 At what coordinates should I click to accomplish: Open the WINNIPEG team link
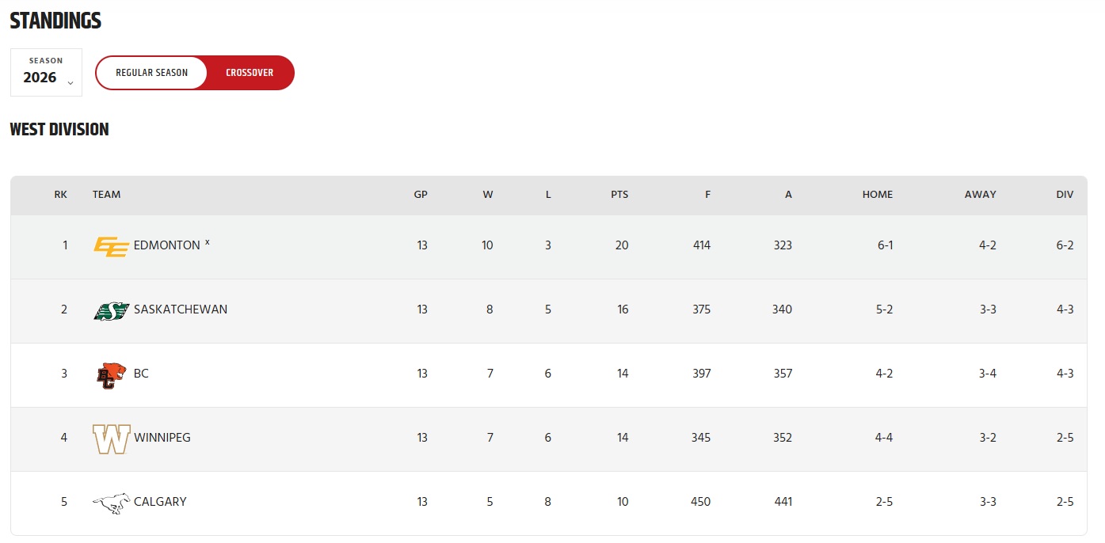coord(162,438)
